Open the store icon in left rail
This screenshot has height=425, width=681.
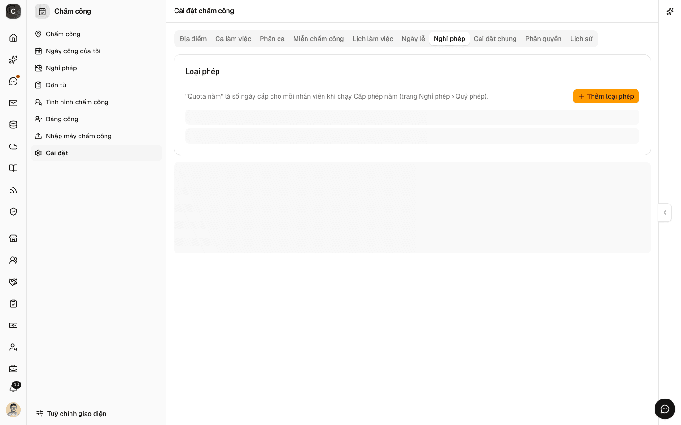click(x=13, y=238)
